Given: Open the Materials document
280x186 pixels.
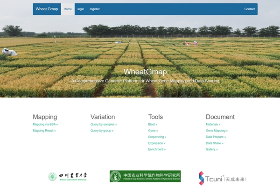Looking at the screenshot, I should [213, 125].
